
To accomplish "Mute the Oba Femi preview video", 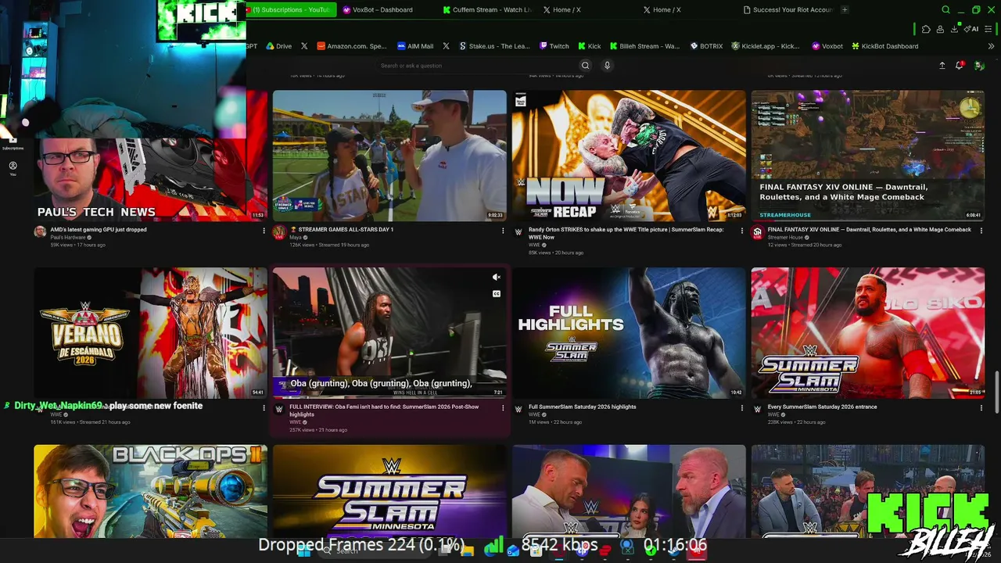I will click(x=496, y=277).
